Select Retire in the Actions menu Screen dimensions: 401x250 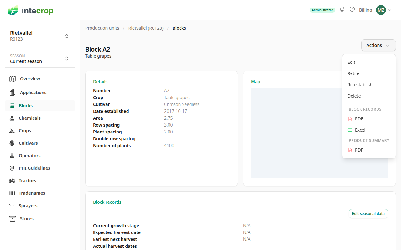(369, 73)
